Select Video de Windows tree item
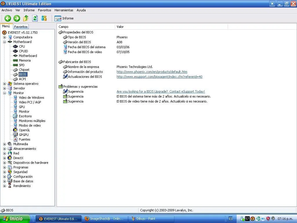The height and width of the screenshot is (223, 297). pyautogui.click(x=31, y=98)
